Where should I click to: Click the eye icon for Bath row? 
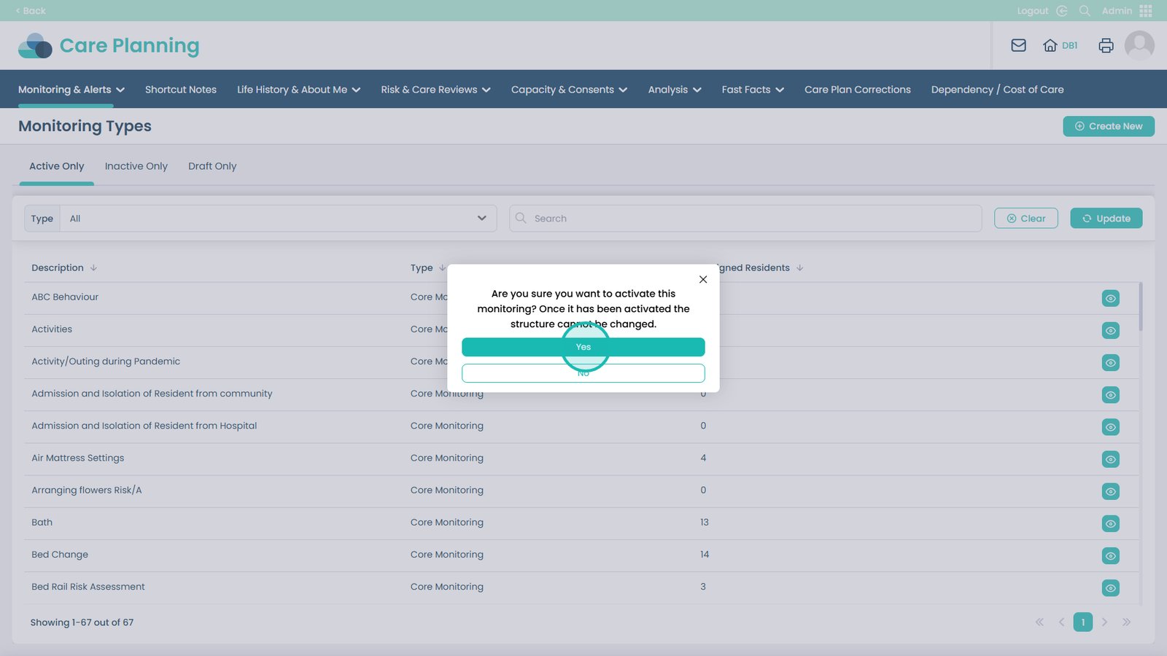[x=1110, y=523]
